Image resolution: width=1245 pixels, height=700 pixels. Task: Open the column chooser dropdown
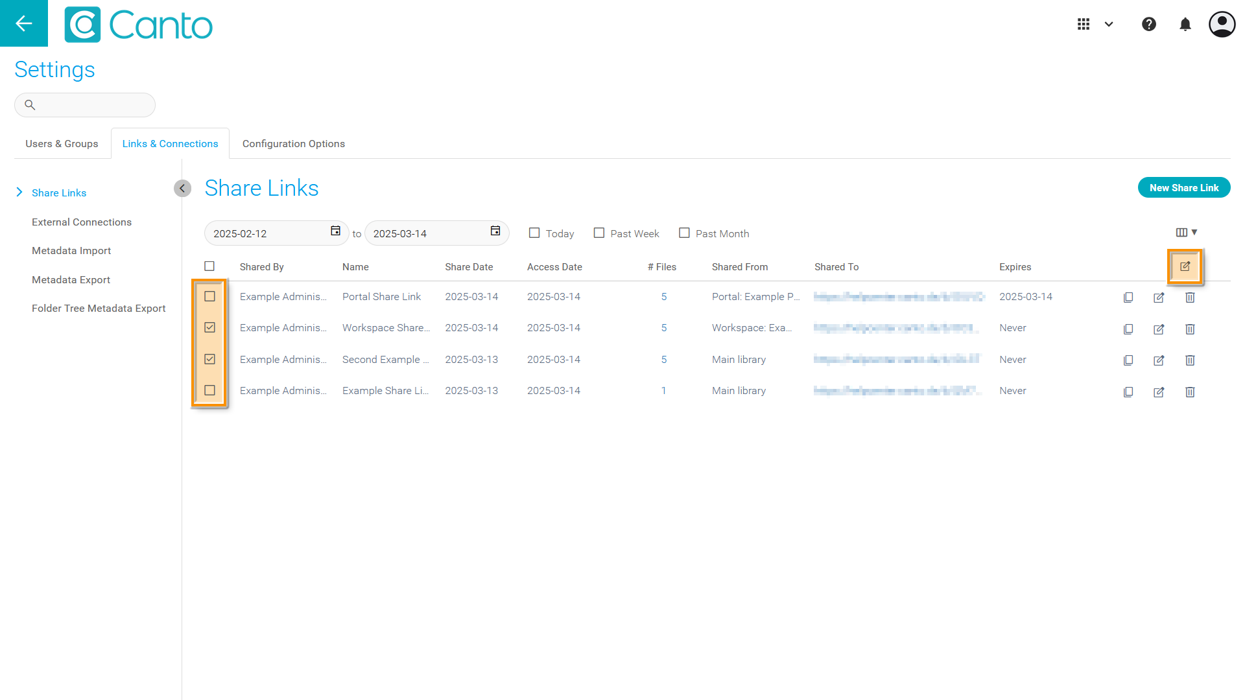(1186, 232)
